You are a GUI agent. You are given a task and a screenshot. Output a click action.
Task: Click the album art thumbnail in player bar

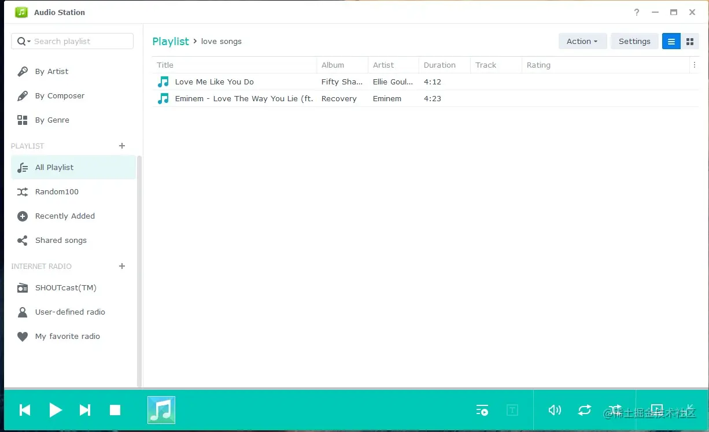point(161,410)
